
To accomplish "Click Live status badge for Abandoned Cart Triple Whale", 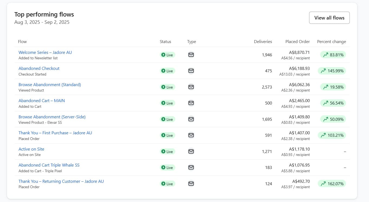I will (167, 168).
